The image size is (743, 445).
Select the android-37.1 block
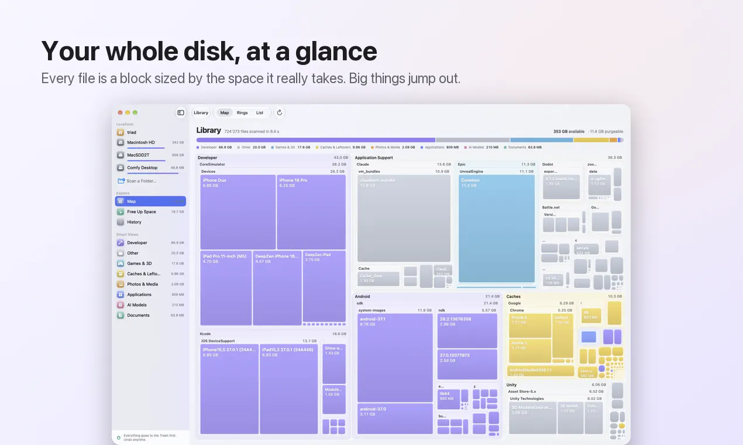coord(395,357)
